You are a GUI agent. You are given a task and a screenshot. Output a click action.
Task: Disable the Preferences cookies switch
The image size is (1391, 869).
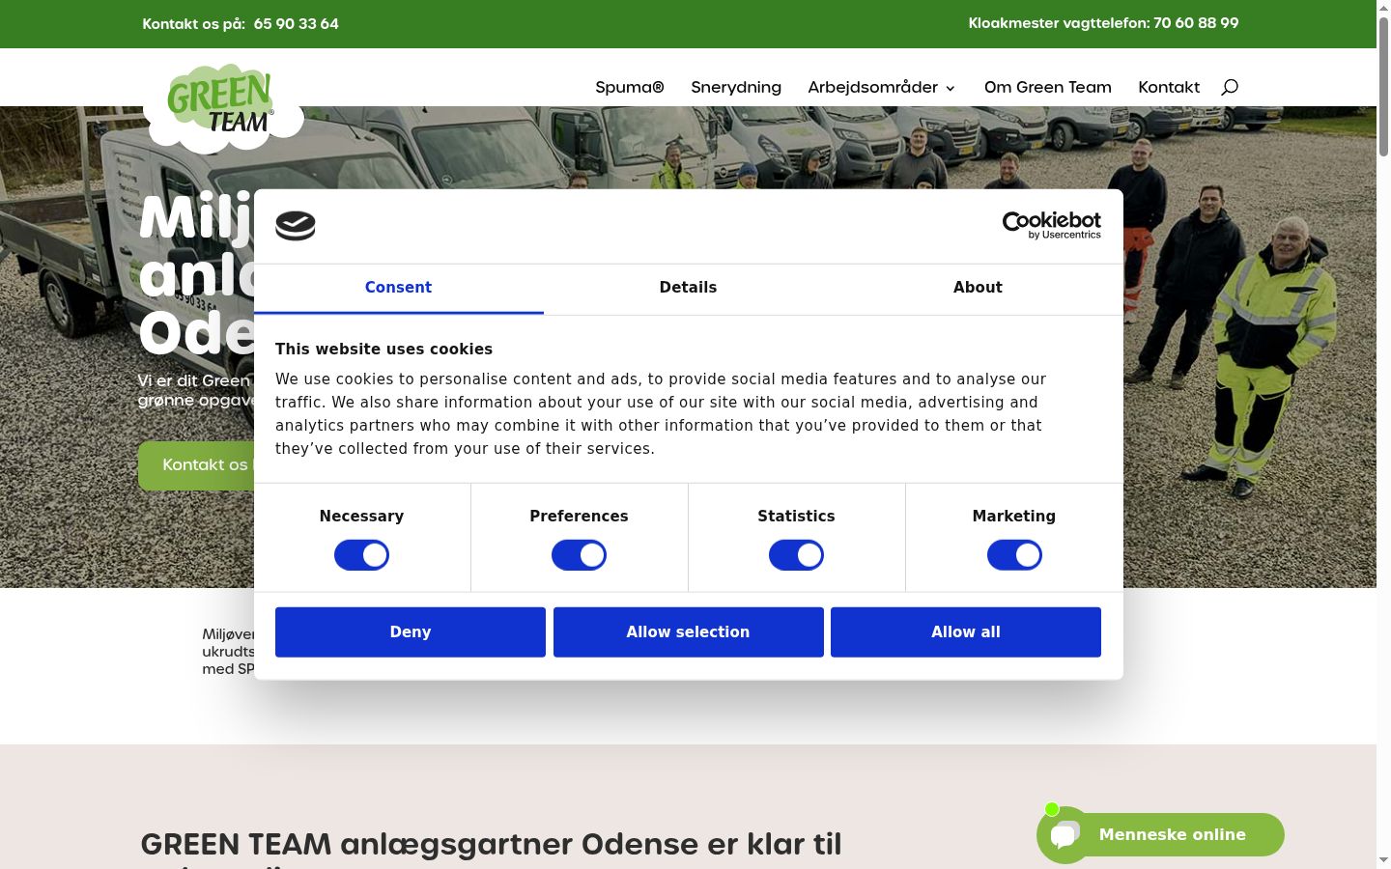click(x=579, y=555)
